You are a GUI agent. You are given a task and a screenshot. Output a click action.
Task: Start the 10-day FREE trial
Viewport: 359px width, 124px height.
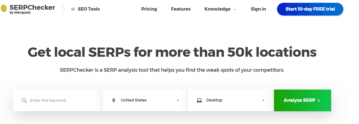coord(310,9)
